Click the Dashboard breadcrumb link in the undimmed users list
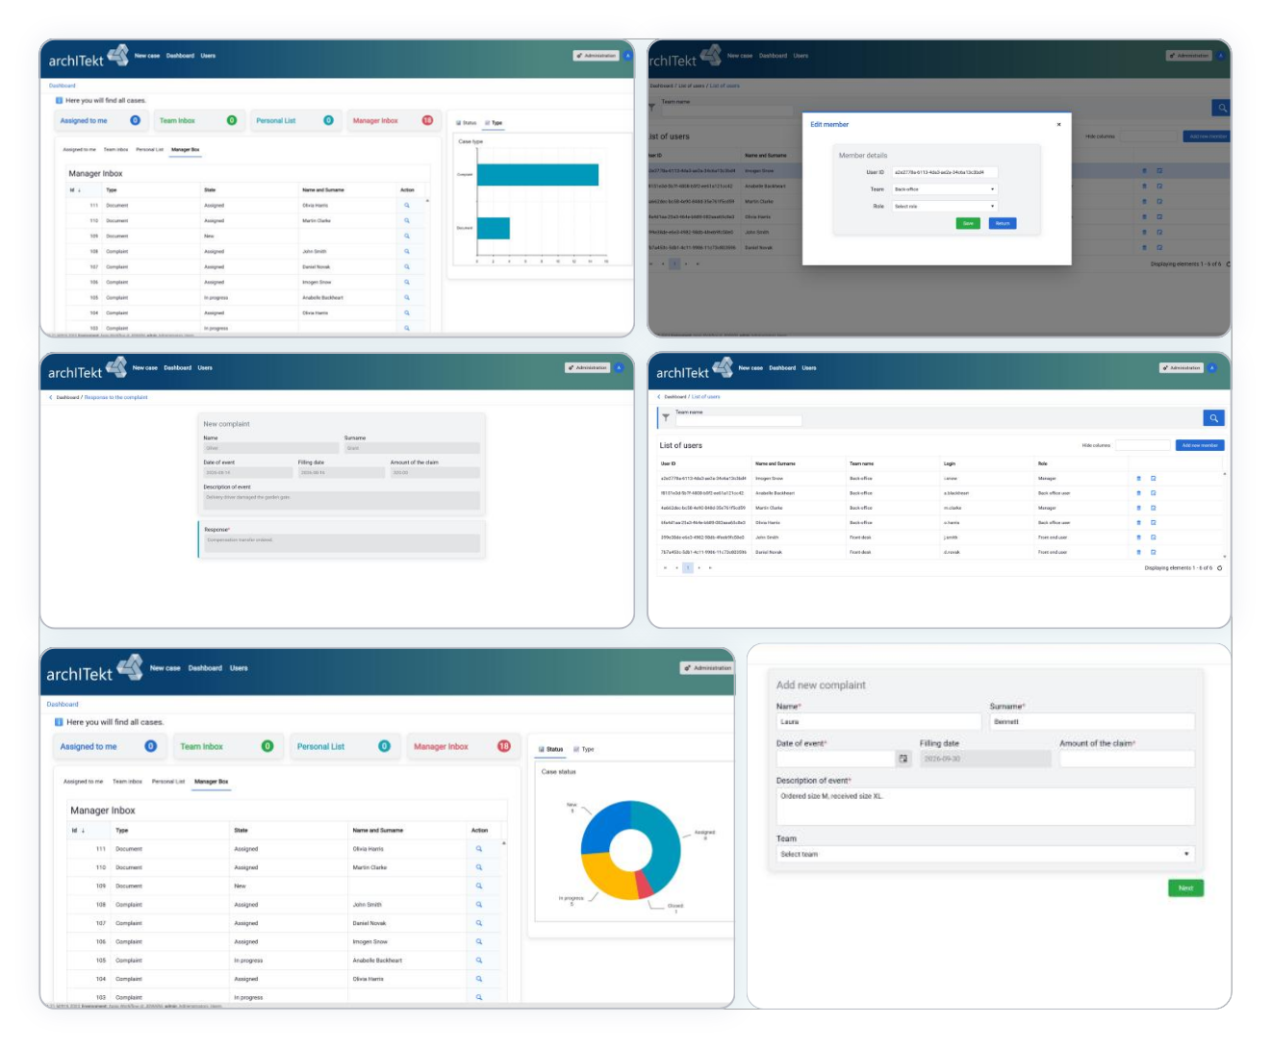1271x1049 pixels. click(675, 397)
